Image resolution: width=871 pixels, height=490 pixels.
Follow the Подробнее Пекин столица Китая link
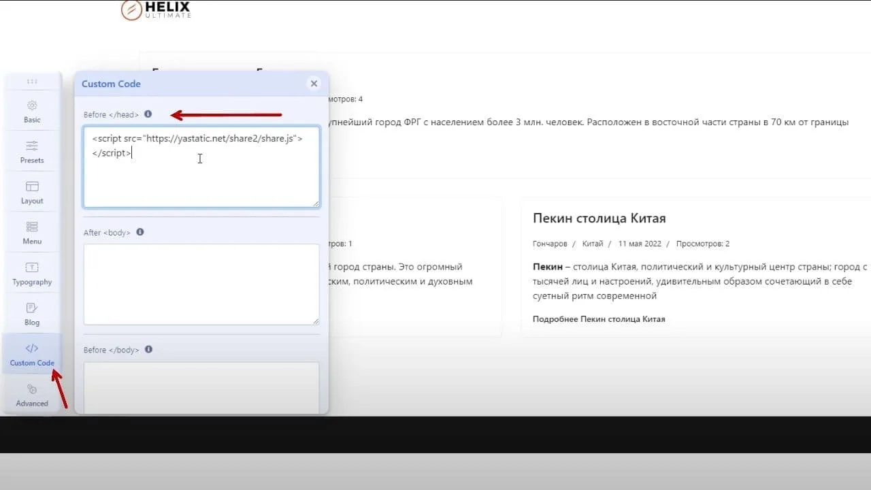tap(599, 319)
